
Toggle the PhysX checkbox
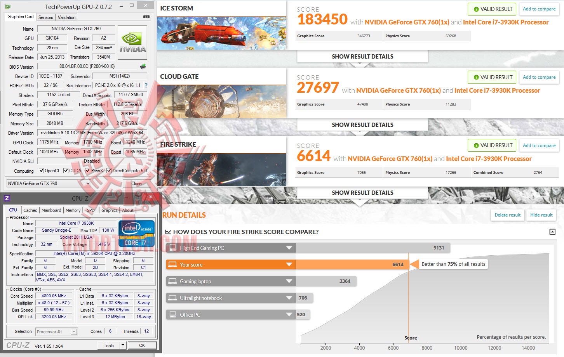coord(88,171)
